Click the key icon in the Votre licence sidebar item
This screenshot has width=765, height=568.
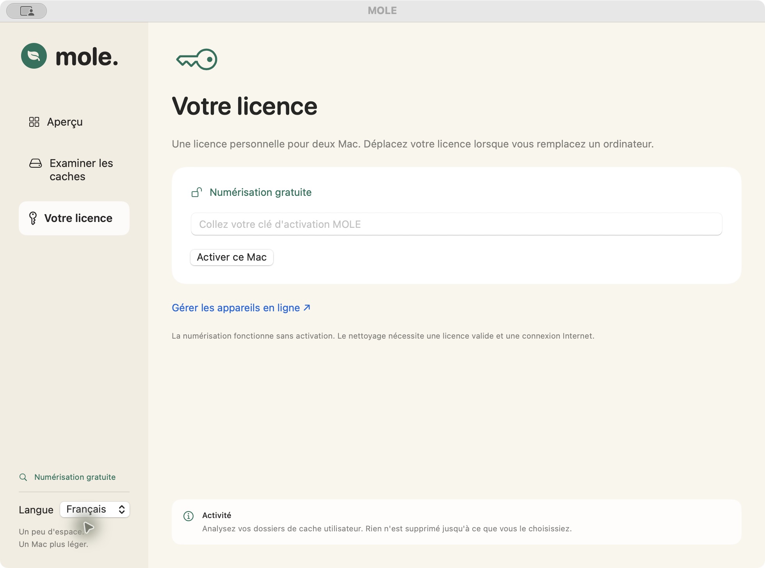(x=33, y=218)
